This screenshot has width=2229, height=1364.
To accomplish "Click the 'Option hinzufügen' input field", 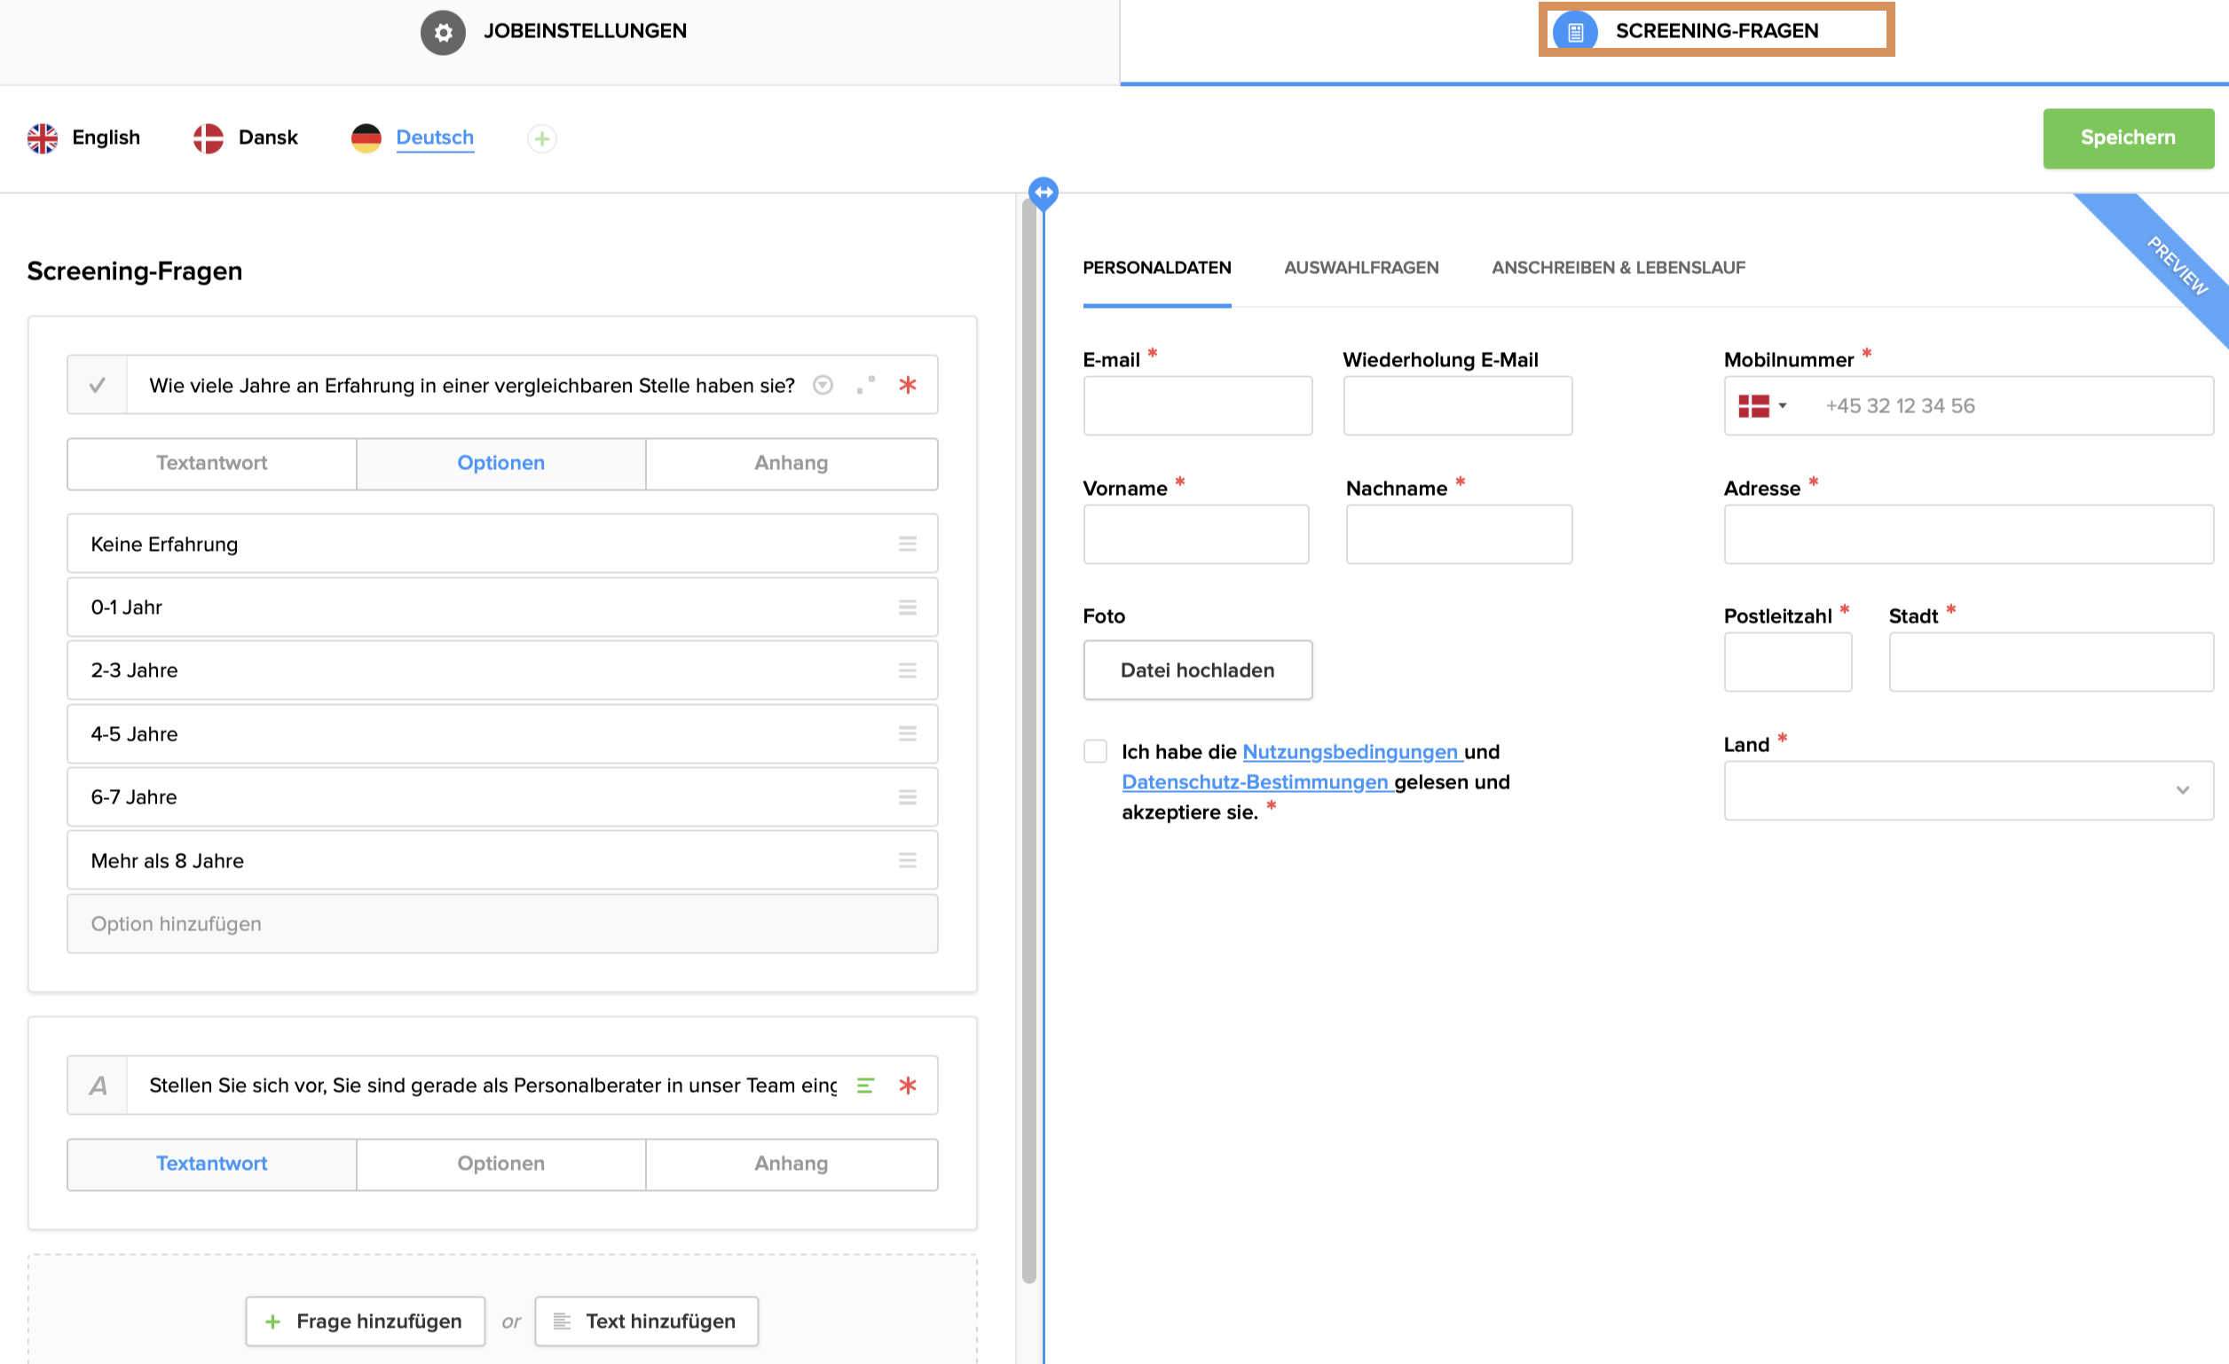I will pos(502,923).
